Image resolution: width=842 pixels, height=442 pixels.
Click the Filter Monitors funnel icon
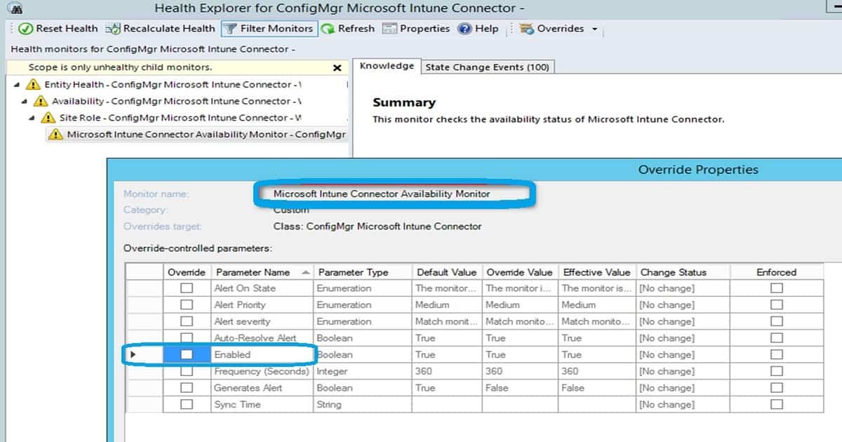click(231, 29)
